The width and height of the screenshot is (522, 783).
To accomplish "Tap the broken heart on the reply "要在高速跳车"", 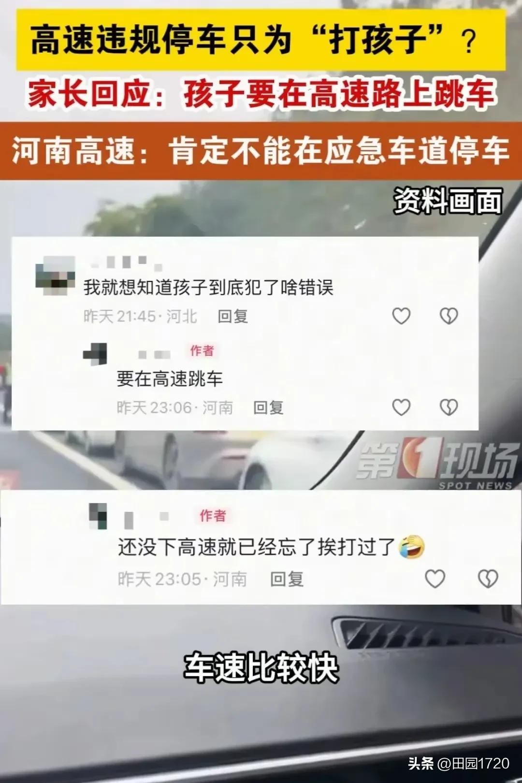I will click(449, 407).
